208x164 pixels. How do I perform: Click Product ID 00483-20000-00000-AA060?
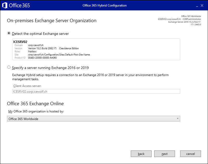(x=42, y=58)
